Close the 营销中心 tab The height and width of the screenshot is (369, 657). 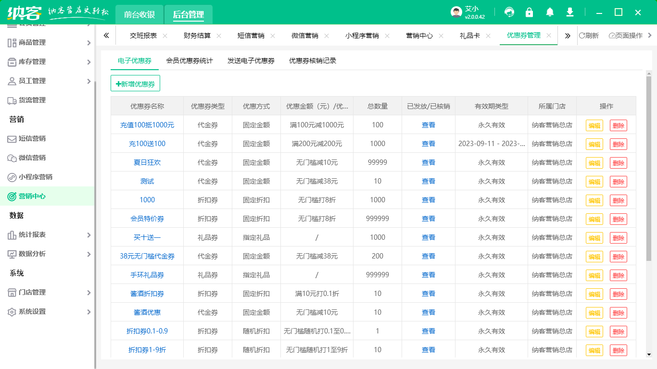[441, 36]
